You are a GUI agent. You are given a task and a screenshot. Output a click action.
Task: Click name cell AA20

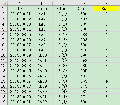click(x=42, y=91)
